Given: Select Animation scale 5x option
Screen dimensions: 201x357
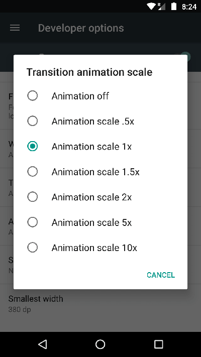Looking at the screenshot, I should tap(100, 222).
